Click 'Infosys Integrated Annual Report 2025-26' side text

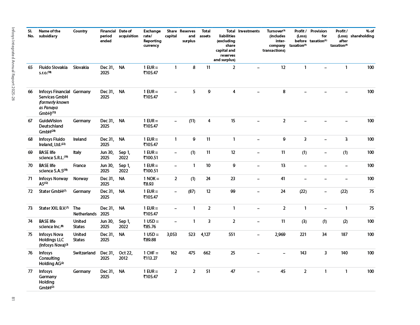13,64
